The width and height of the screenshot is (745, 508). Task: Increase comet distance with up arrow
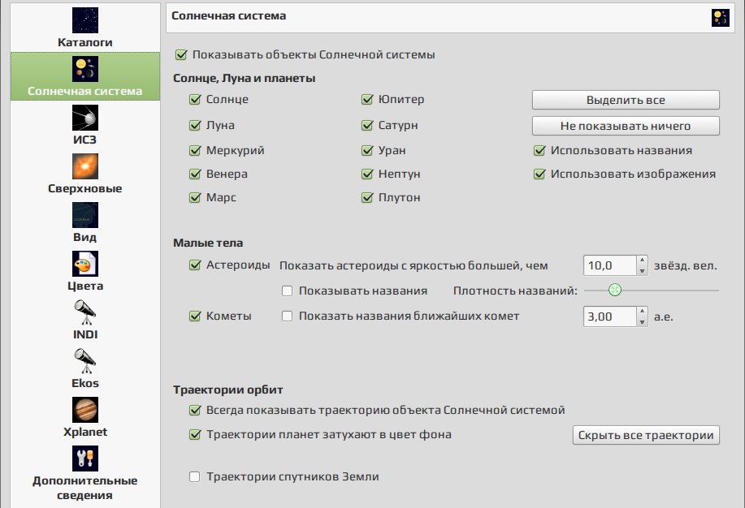(x=642, y=312)
